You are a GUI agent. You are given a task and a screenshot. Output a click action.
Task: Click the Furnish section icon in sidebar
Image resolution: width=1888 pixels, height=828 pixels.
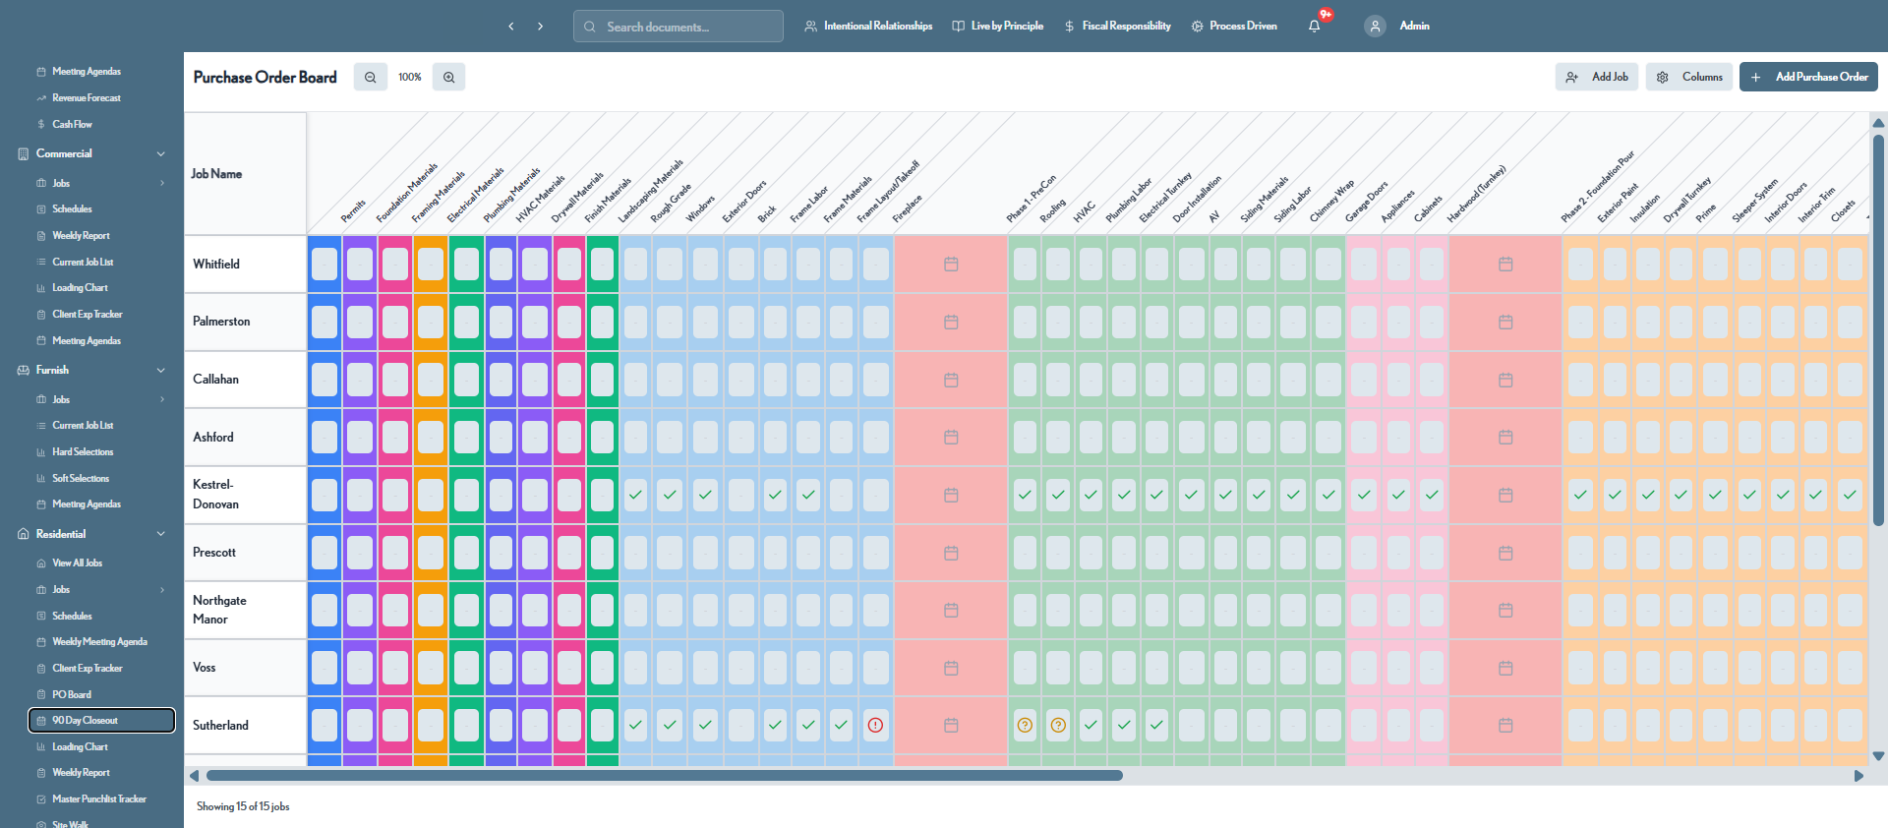24,370
